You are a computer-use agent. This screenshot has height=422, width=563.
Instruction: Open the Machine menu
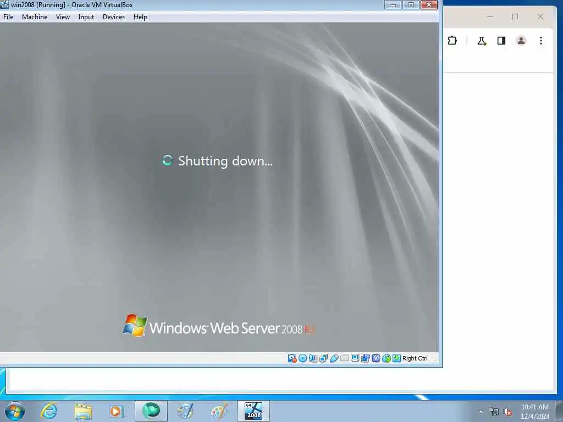point(35,17)
